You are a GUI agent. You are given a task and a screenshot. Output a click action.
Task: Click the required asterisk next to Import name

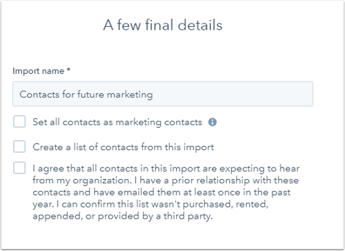coord(68,69)
